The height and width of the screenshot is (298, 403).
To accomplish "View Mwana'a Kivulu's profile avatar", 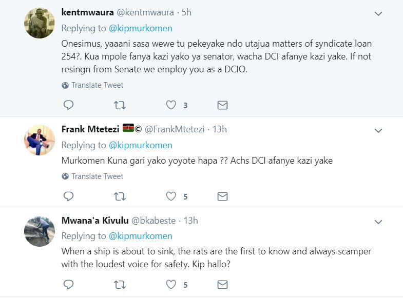I will 40,231.
